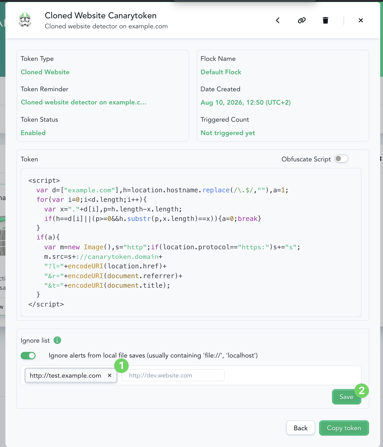Click the 'Cloned Website Canarytoken' dialog title
This screenshot has height=447, width=383.
click(x=101, y=15)
